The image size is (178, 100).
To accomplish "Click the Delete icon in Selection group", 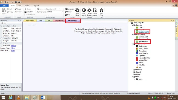I will coord(25,9).
